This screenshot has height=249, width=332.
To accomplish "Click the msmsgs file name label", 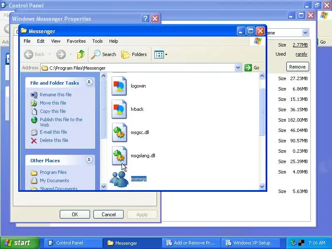I will pos(139,179).
